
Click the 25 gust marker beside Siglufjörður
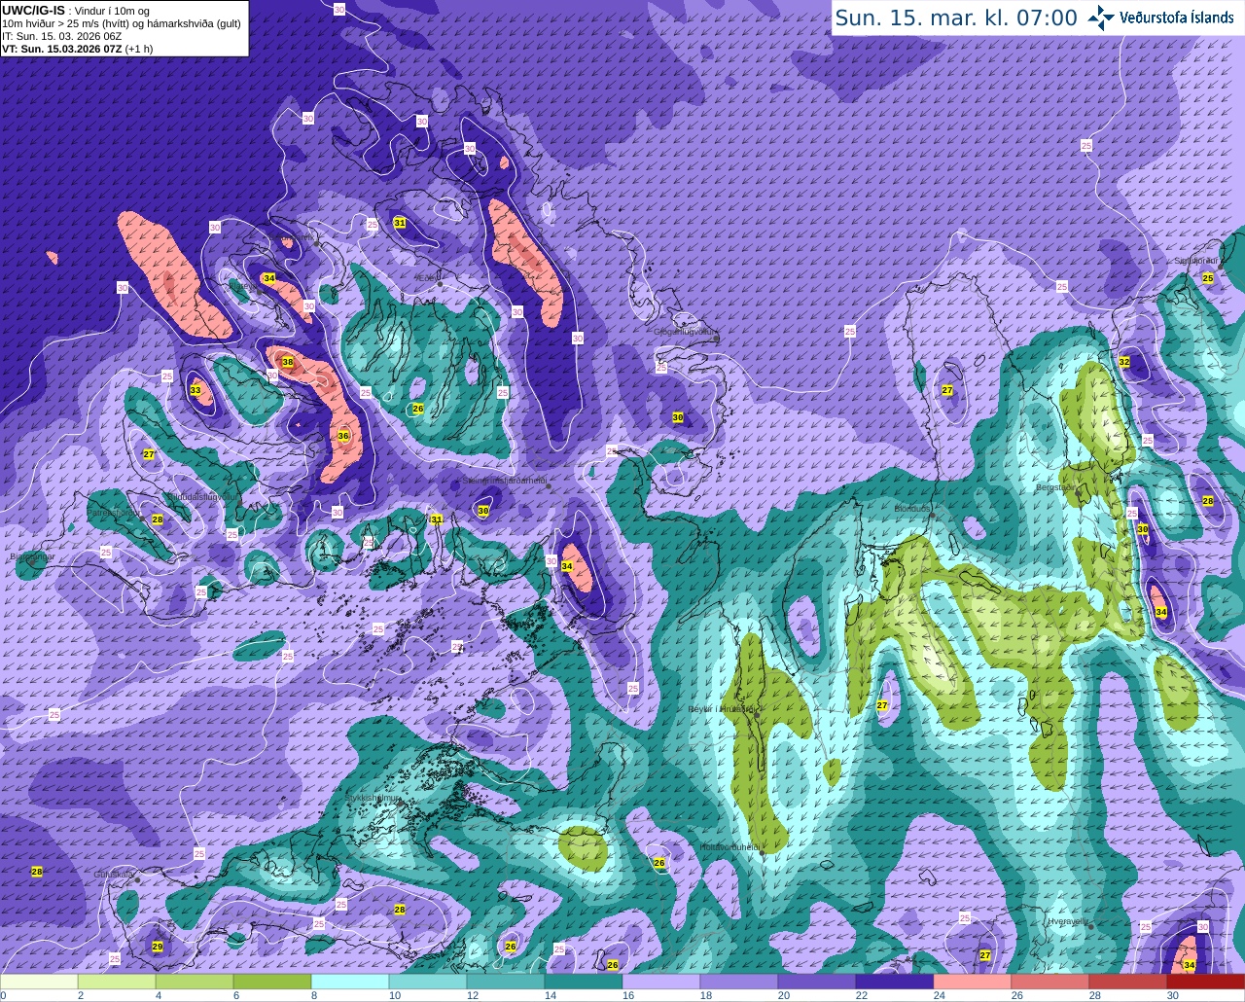pos(1208,278)
